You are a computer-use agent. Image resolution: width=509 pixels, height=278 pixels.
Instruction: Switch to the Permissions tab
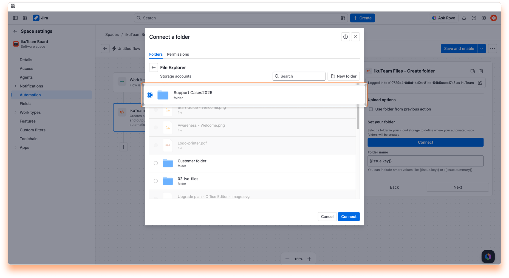click(x=178, y=54)
